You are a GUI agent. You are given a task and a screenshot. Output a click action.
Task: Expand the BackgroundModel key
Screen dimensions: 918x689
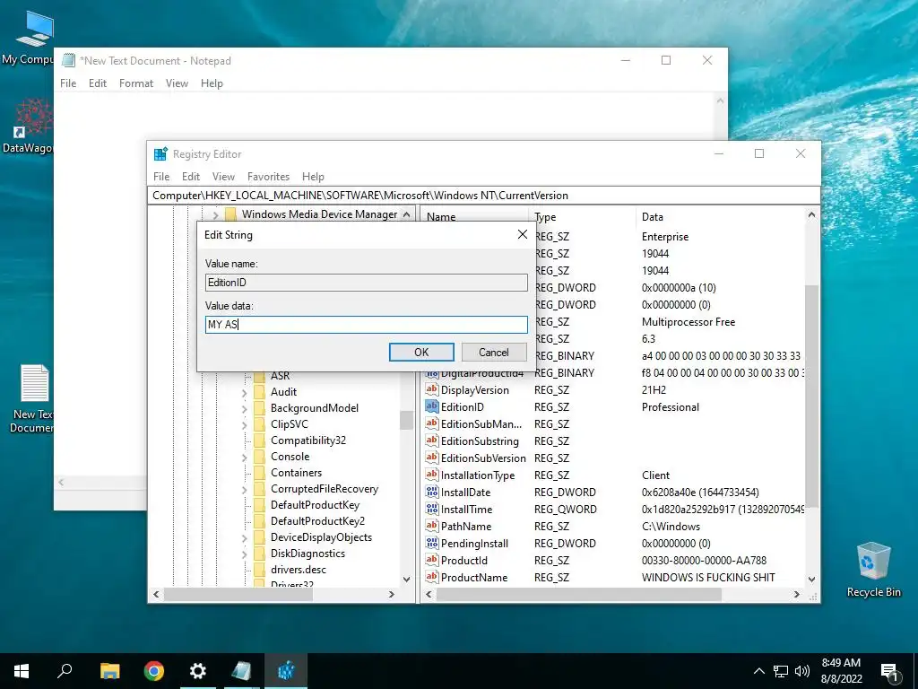pyautogui.click(x=244, y=409)
